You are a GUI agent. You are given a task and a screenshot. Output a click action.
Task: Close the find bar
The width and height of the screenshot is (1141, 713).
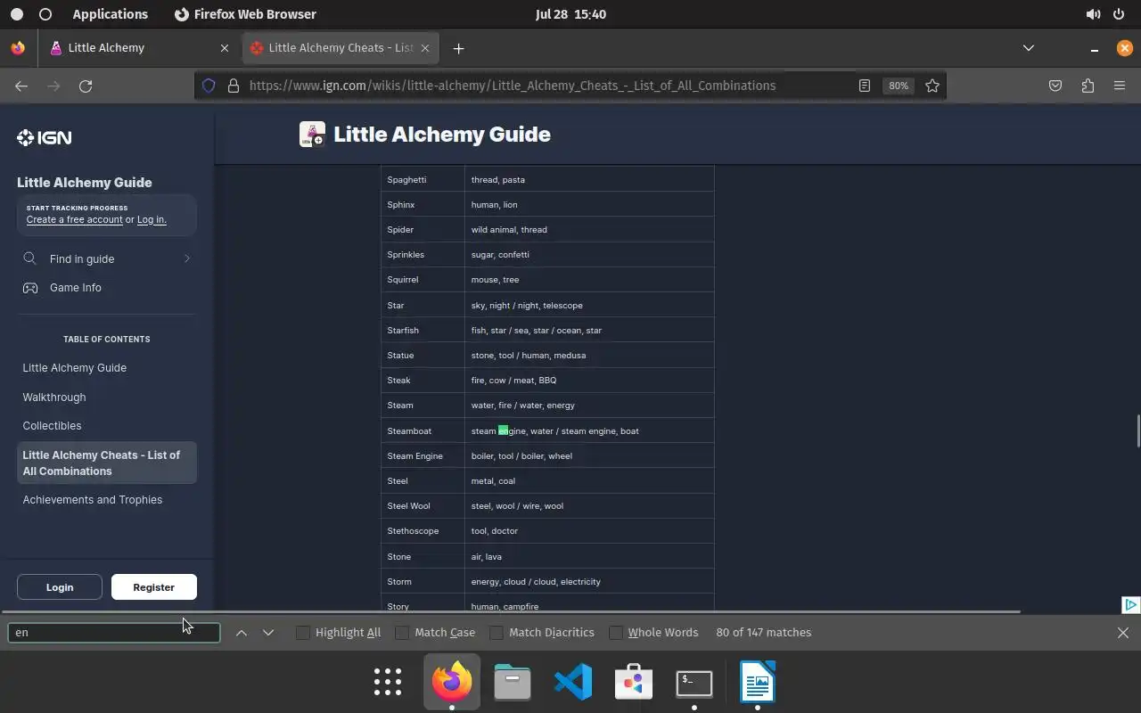click(1123, 633)
